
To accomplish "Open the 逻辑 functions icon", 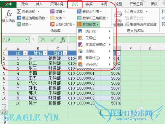I will tap(52, 12).
